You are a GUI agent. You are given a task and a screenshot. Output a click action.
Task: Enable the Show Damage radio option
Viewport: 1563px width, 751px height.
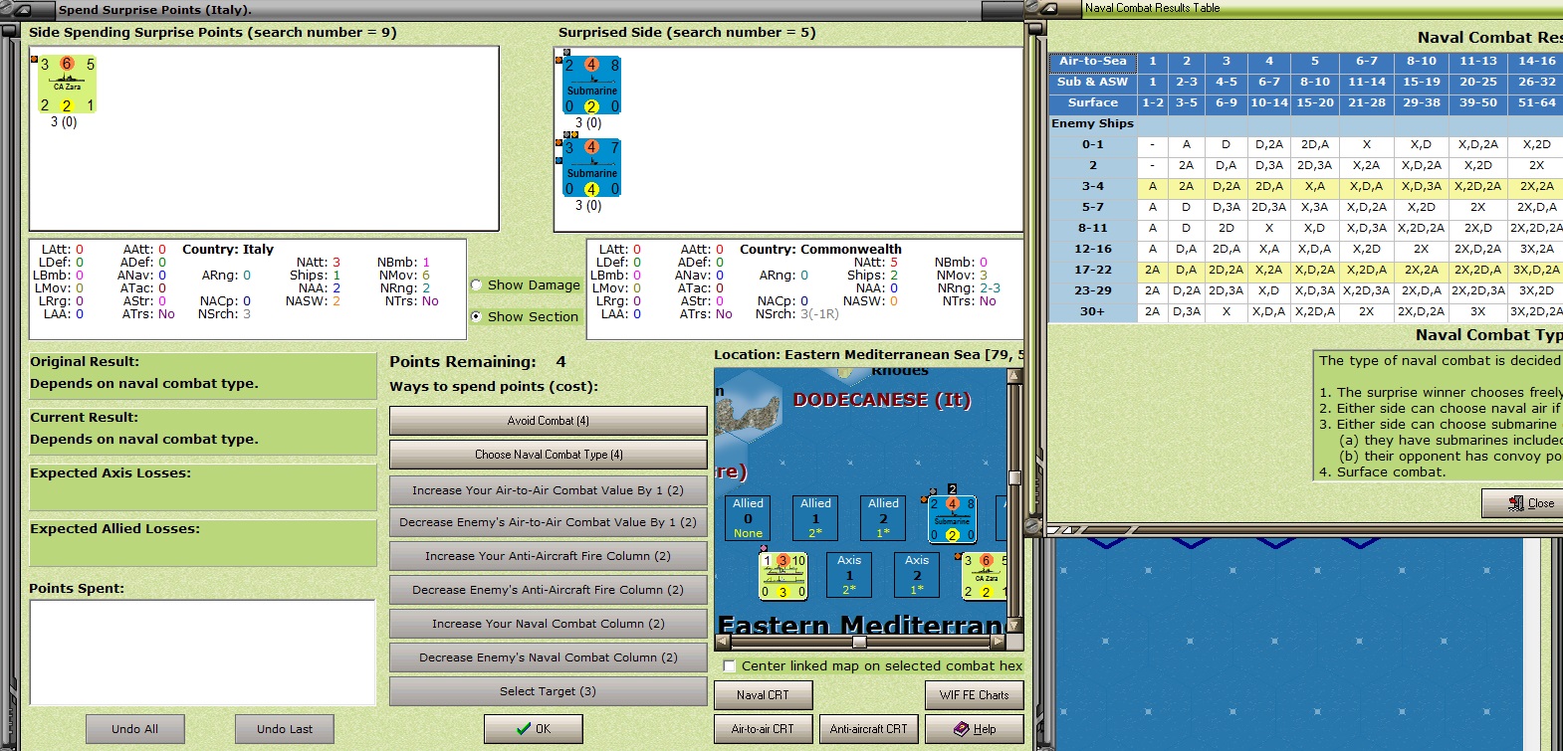click(x=477, y=284)
